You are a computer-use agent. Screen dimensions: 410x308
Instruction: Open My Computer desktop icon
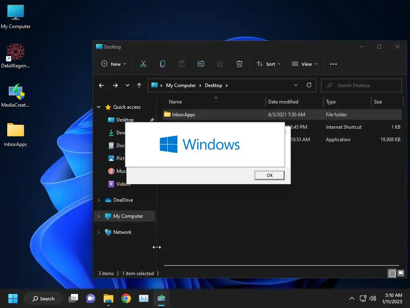point(16,17)
